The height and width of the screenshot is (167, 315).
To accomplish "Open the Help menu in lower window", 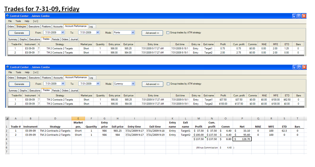I will 27,72.
